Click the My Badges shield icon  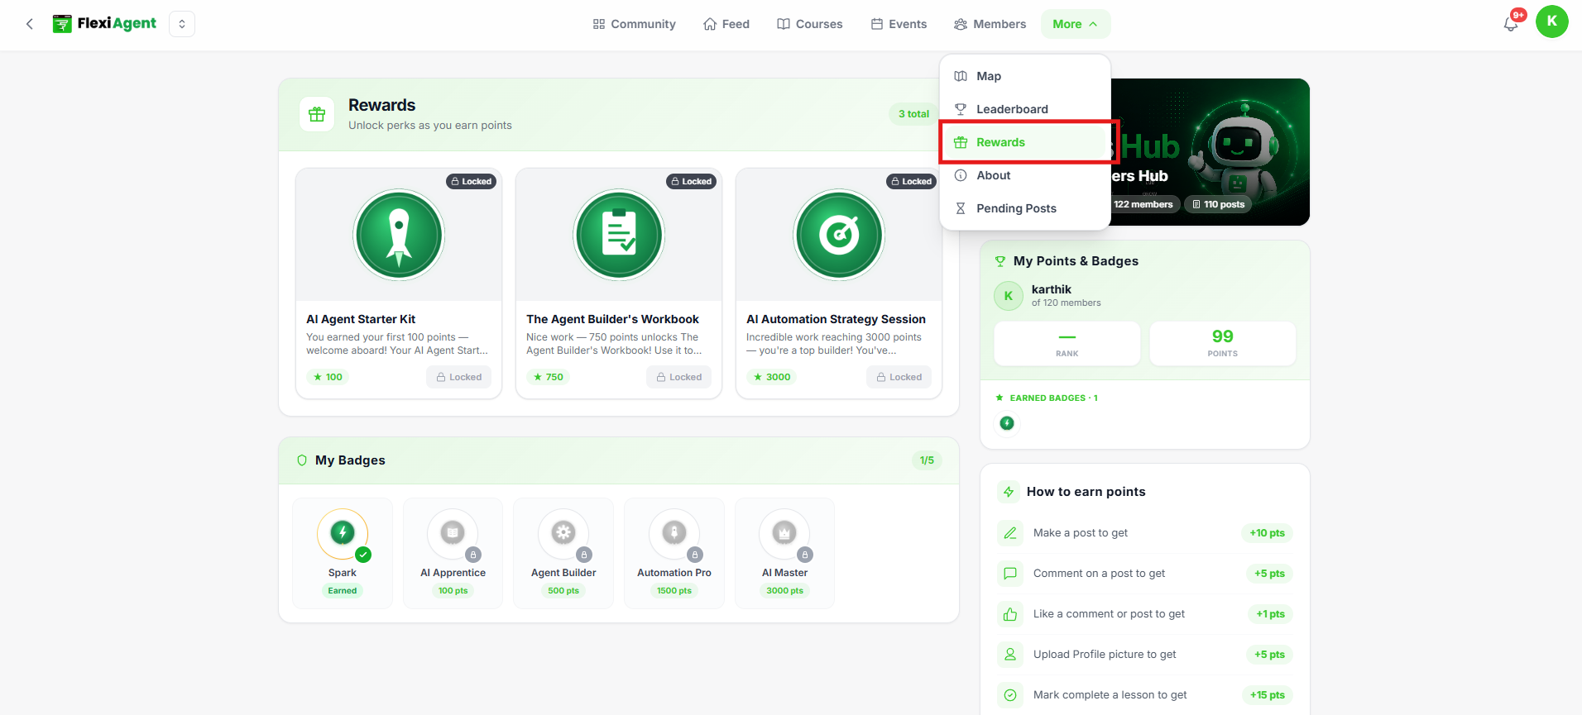302,460
